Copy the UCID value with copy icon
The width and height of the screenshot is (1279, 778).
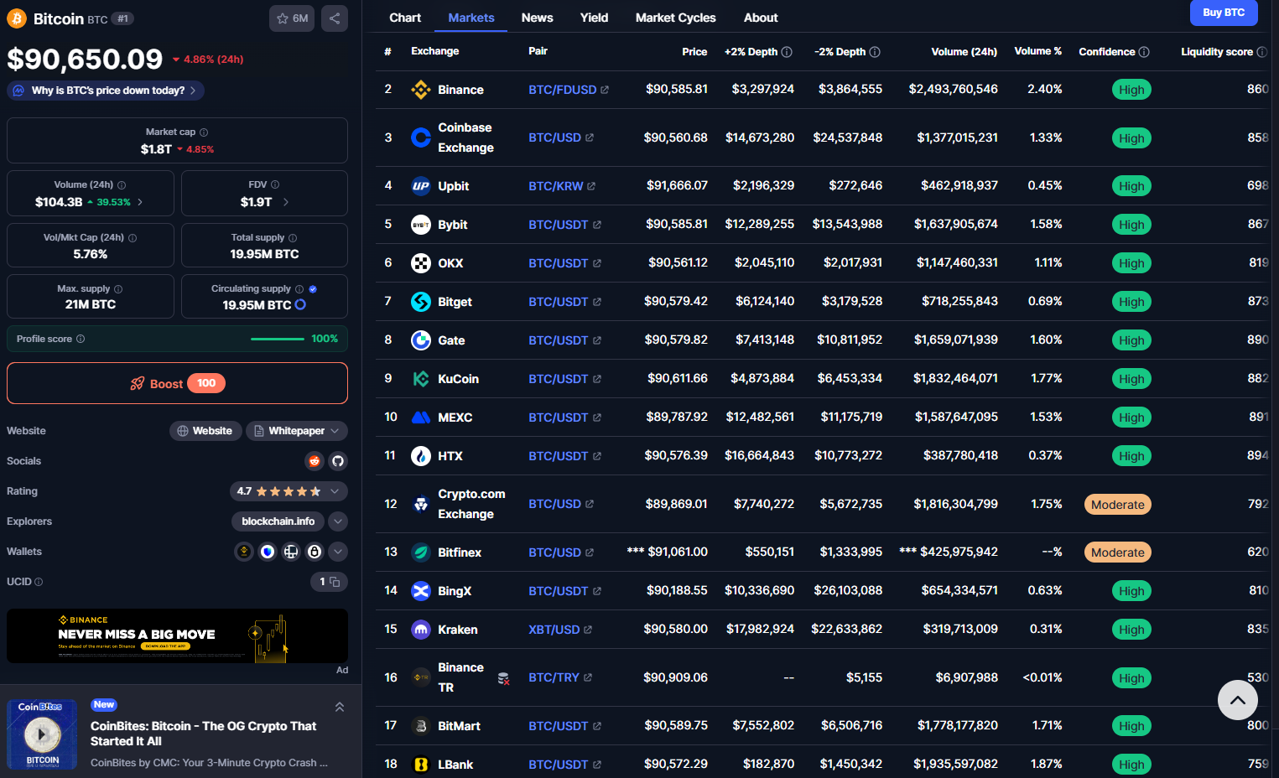tap(335, 582)
